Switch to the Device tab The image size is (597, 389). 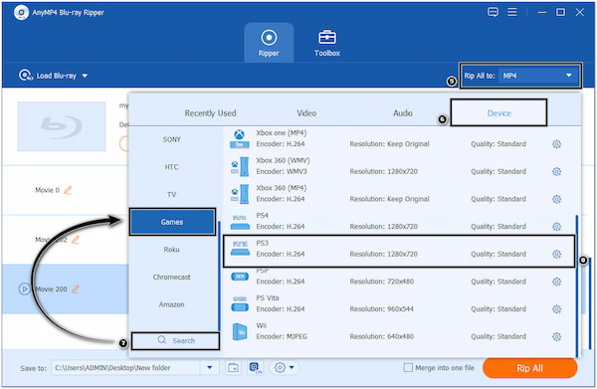tap(498, 113)
